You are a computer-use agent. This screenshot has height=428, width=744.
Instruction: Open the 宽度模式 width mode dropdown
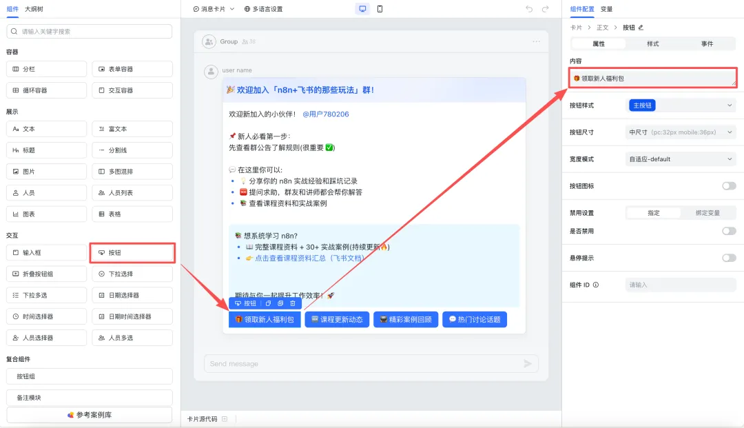(681, 159)
